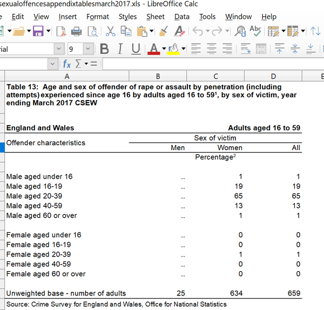The width and height of the screenshot is (324, 310).
Task: Open the Data menu
Action: click(x=182, y=17)
